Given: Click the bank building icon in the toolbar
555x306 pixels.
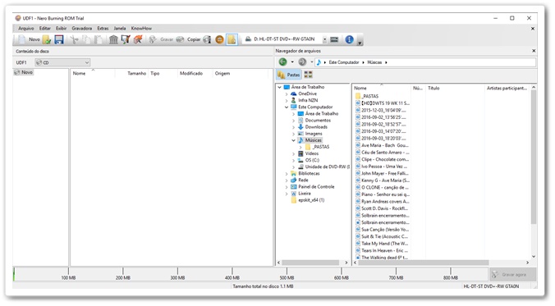Looking at the screenshot, I should (x=113, y=39).
